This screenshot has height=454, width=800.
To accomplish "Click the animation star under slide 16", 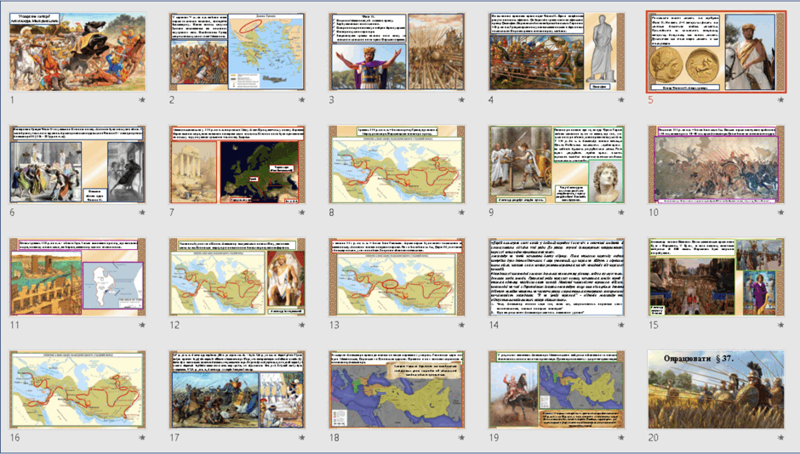I will (x=142, y=438).
